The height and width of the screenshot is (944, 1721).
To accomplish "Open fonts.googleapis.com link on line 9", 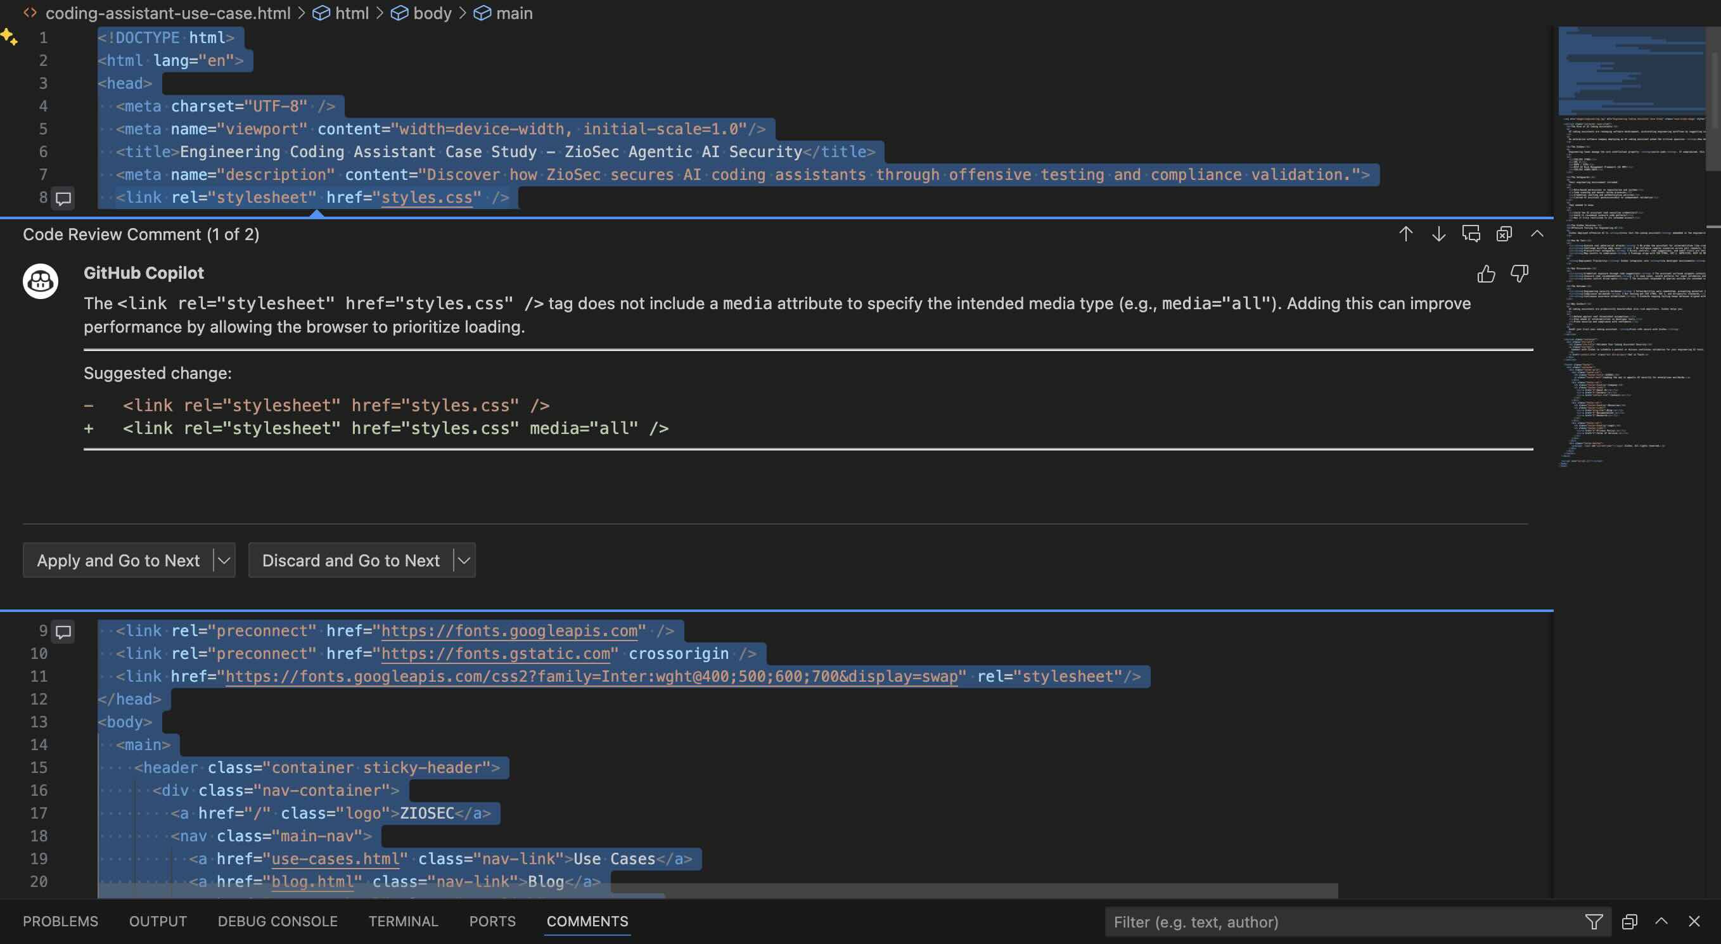I will pyautogui.click(x=509, y=630).
